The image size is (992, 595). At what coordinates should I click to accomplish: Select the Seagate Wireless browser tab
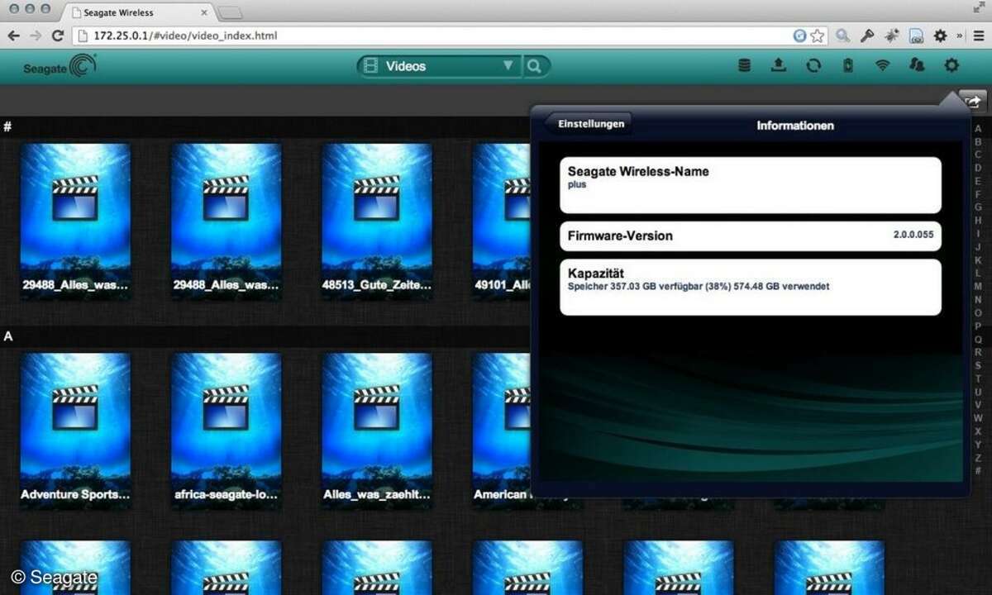[x=138, y=12]
